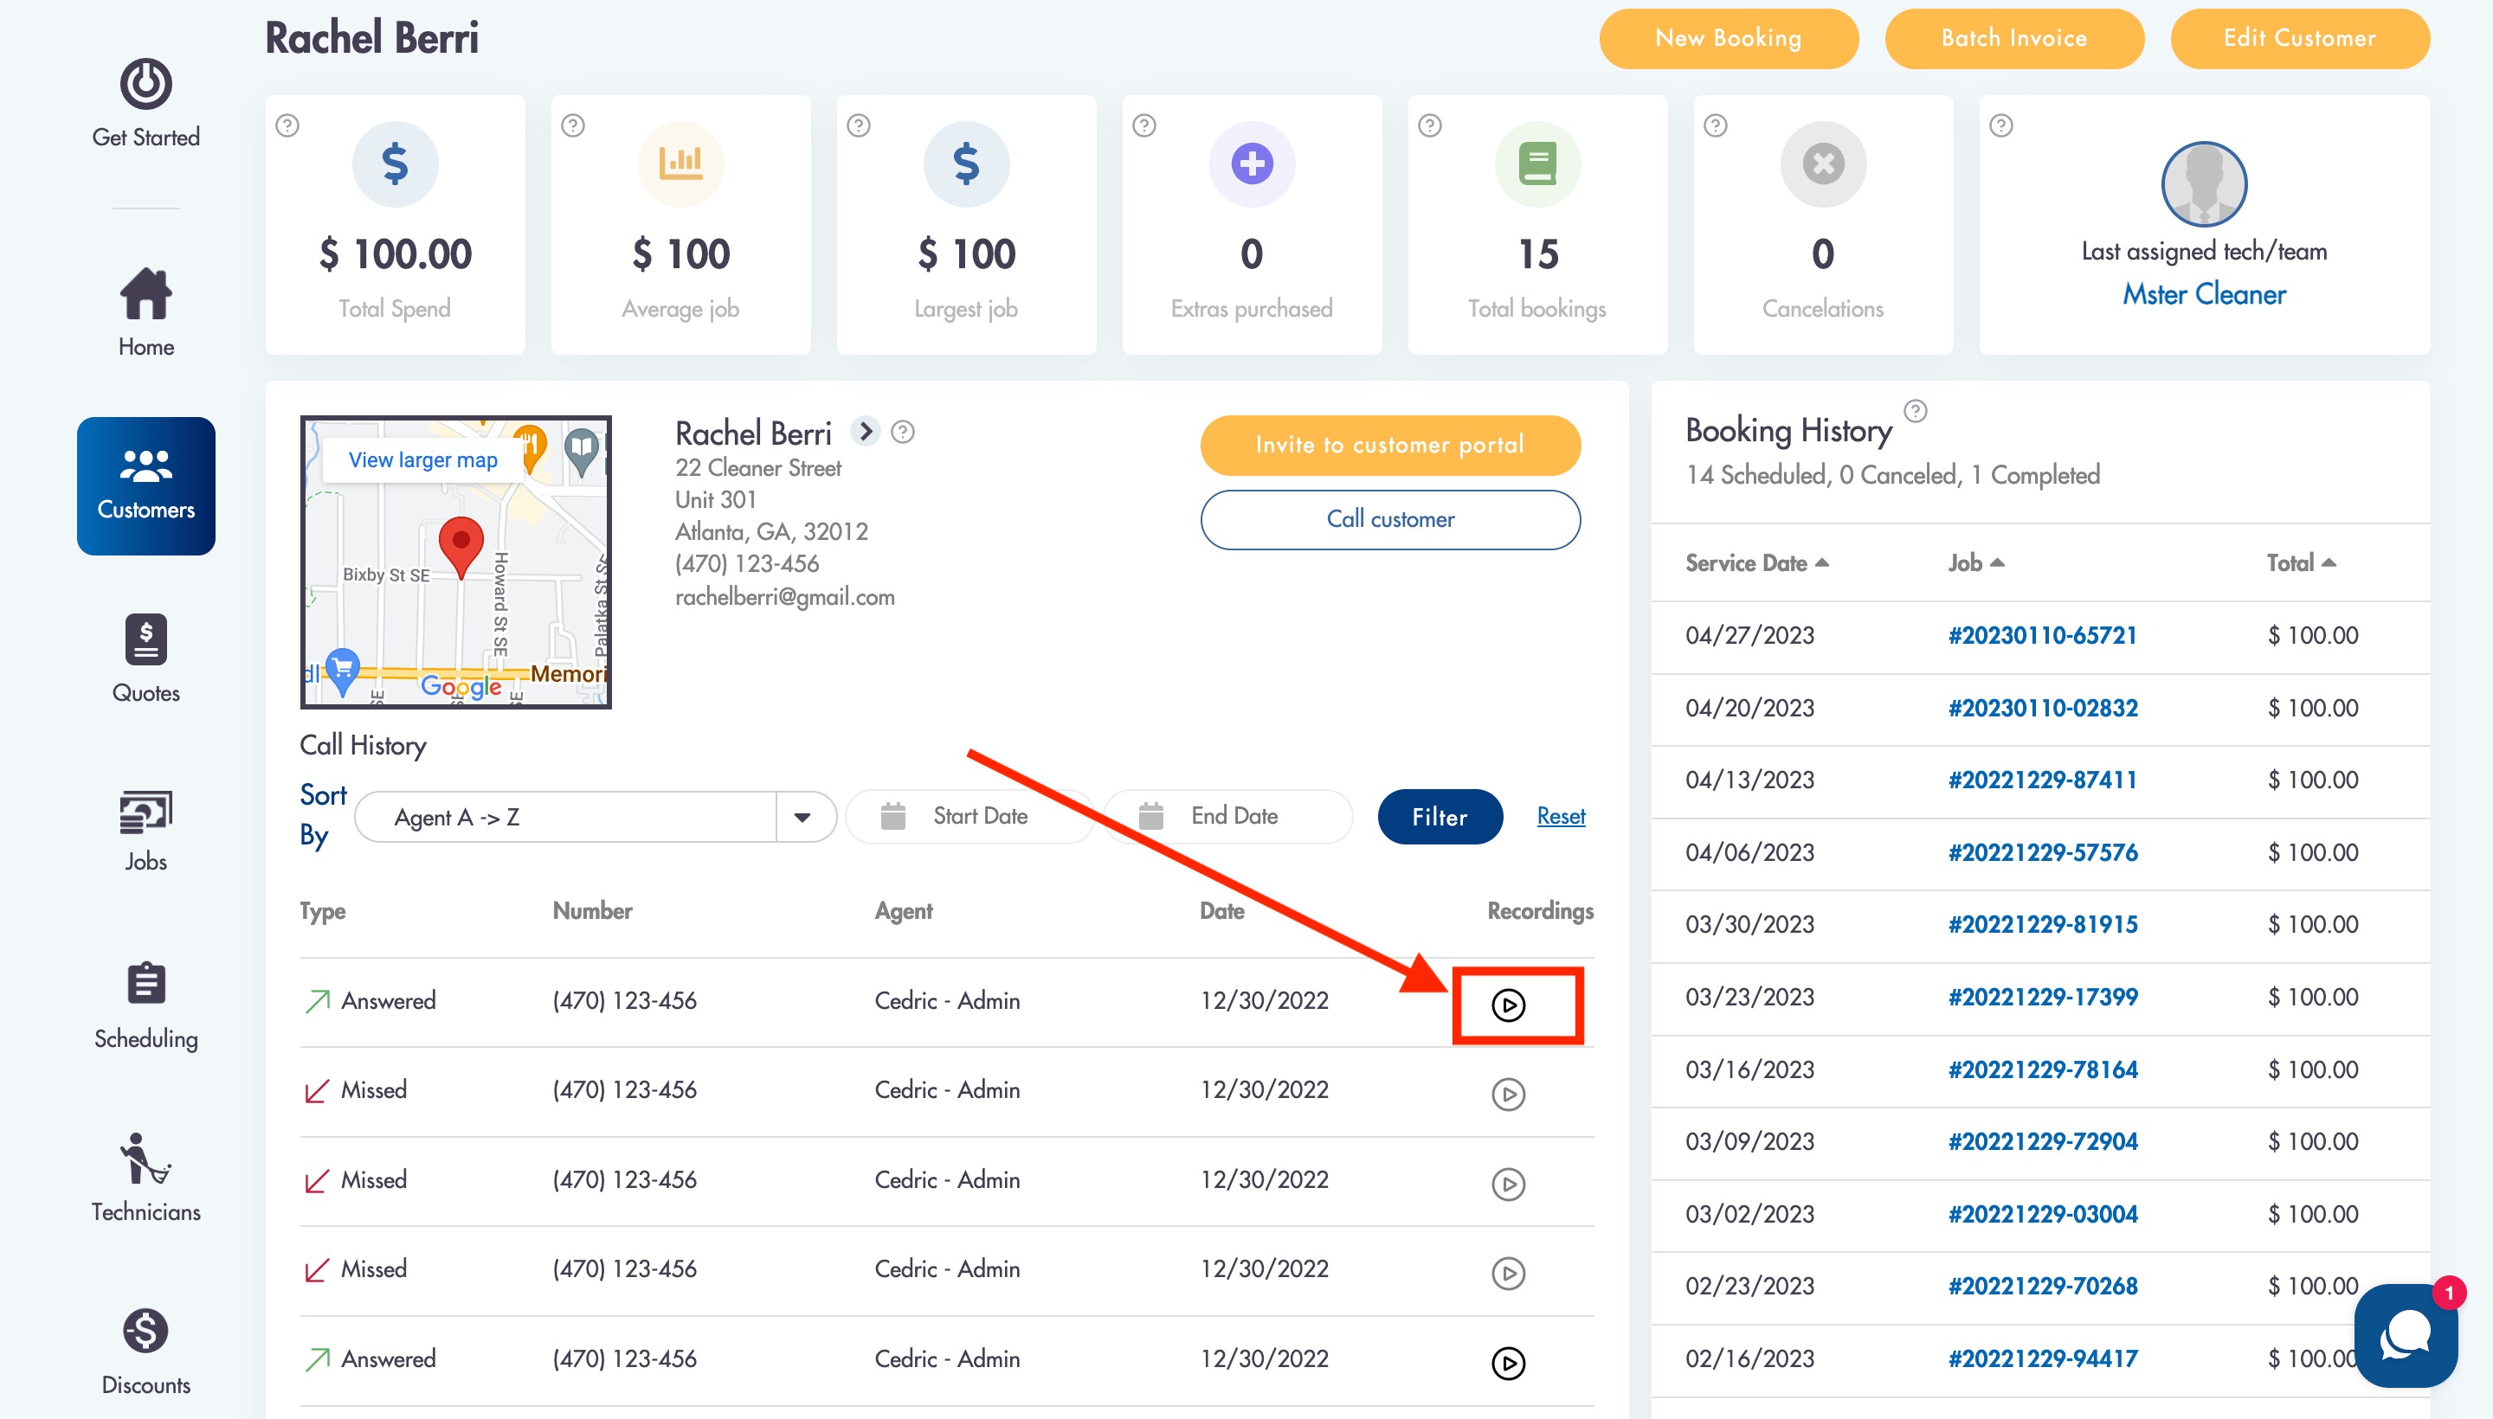Play the first answered call recording
The height and width of the screenshot is (1419, 2493).
click(1507, 1005)
